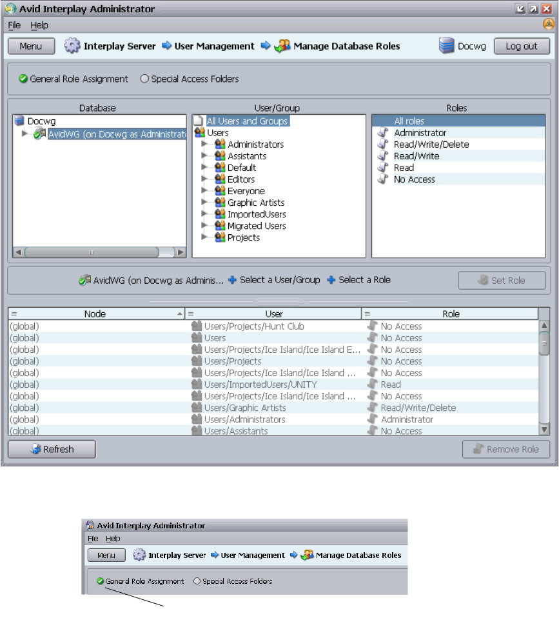This screenshot has width=559, height=618.
Task: Select the Users/Projects/Hunt Club row
Action: [273, 326]
